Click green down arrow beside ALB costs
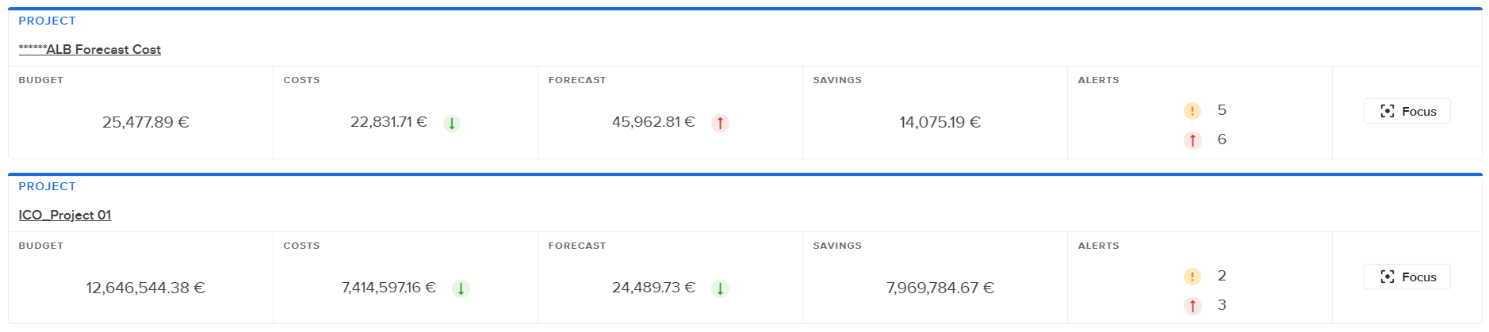1489x332 pixels. coord(452,123)
